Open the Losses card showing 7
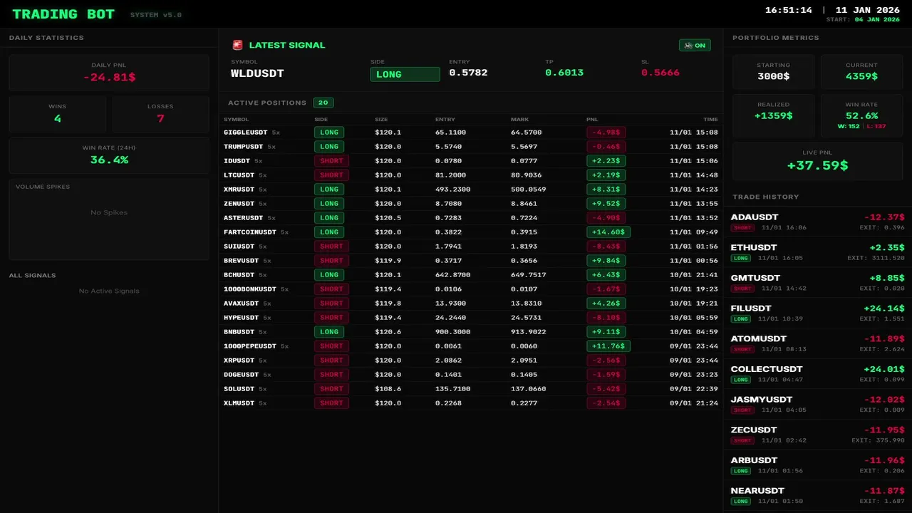The image size is (912, 513). 160,114
